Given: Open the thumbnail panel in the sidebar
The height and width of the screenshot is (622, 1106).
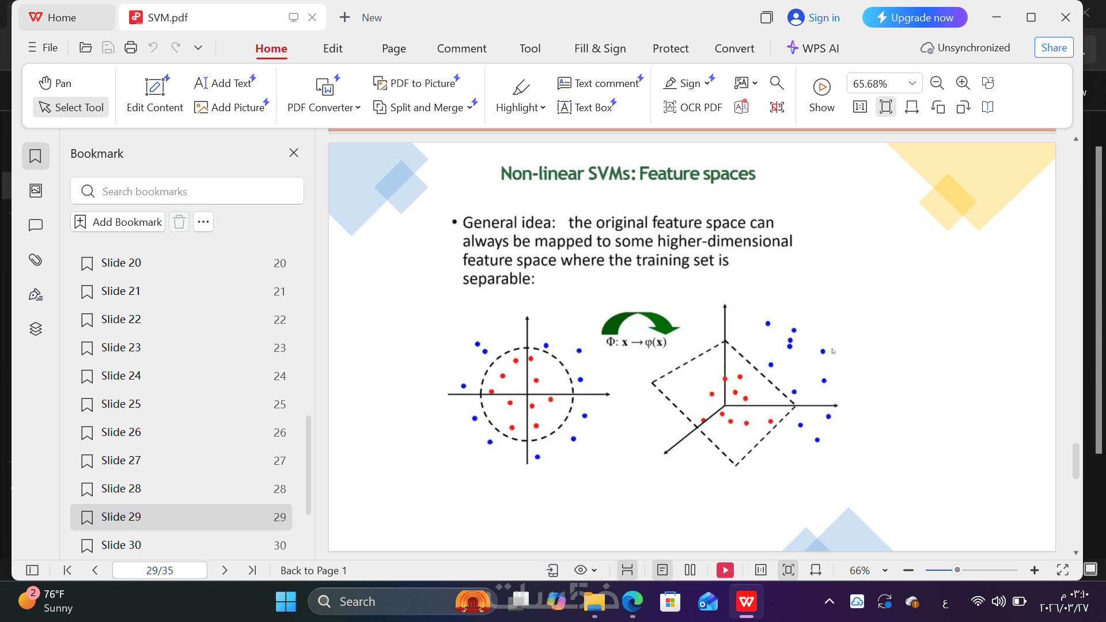Looking at the screenshot, I should 36,191.
